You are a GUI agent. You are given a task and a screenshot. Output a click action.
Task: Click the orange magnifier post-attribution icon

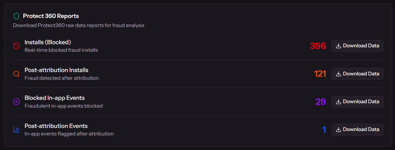16,74
